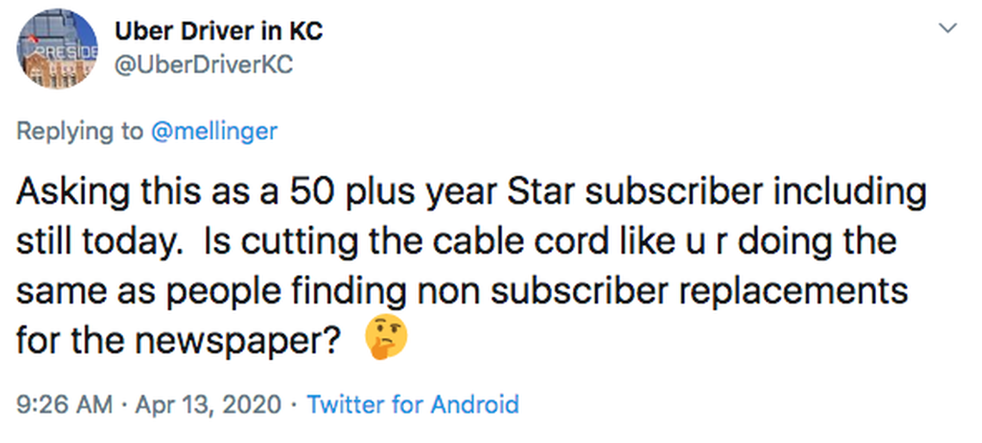Open the @mellinger mention link

(x=214, y=131)
